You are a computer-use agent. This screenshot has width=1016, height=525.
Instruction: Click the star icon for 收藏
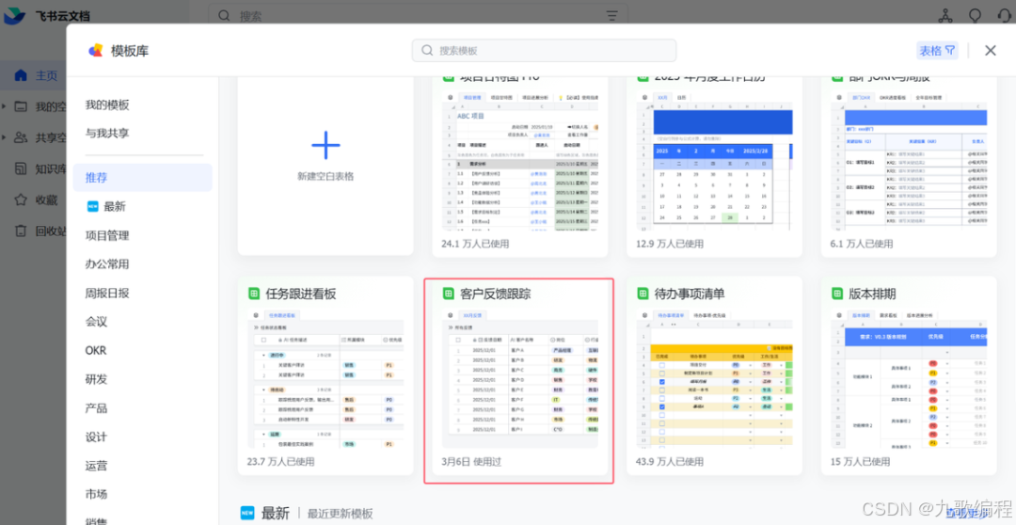click(21, 199)
